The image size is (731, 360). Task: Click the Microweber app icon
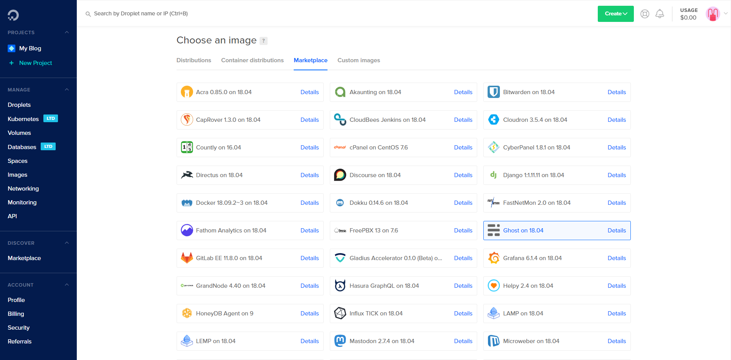click(494, 341)
